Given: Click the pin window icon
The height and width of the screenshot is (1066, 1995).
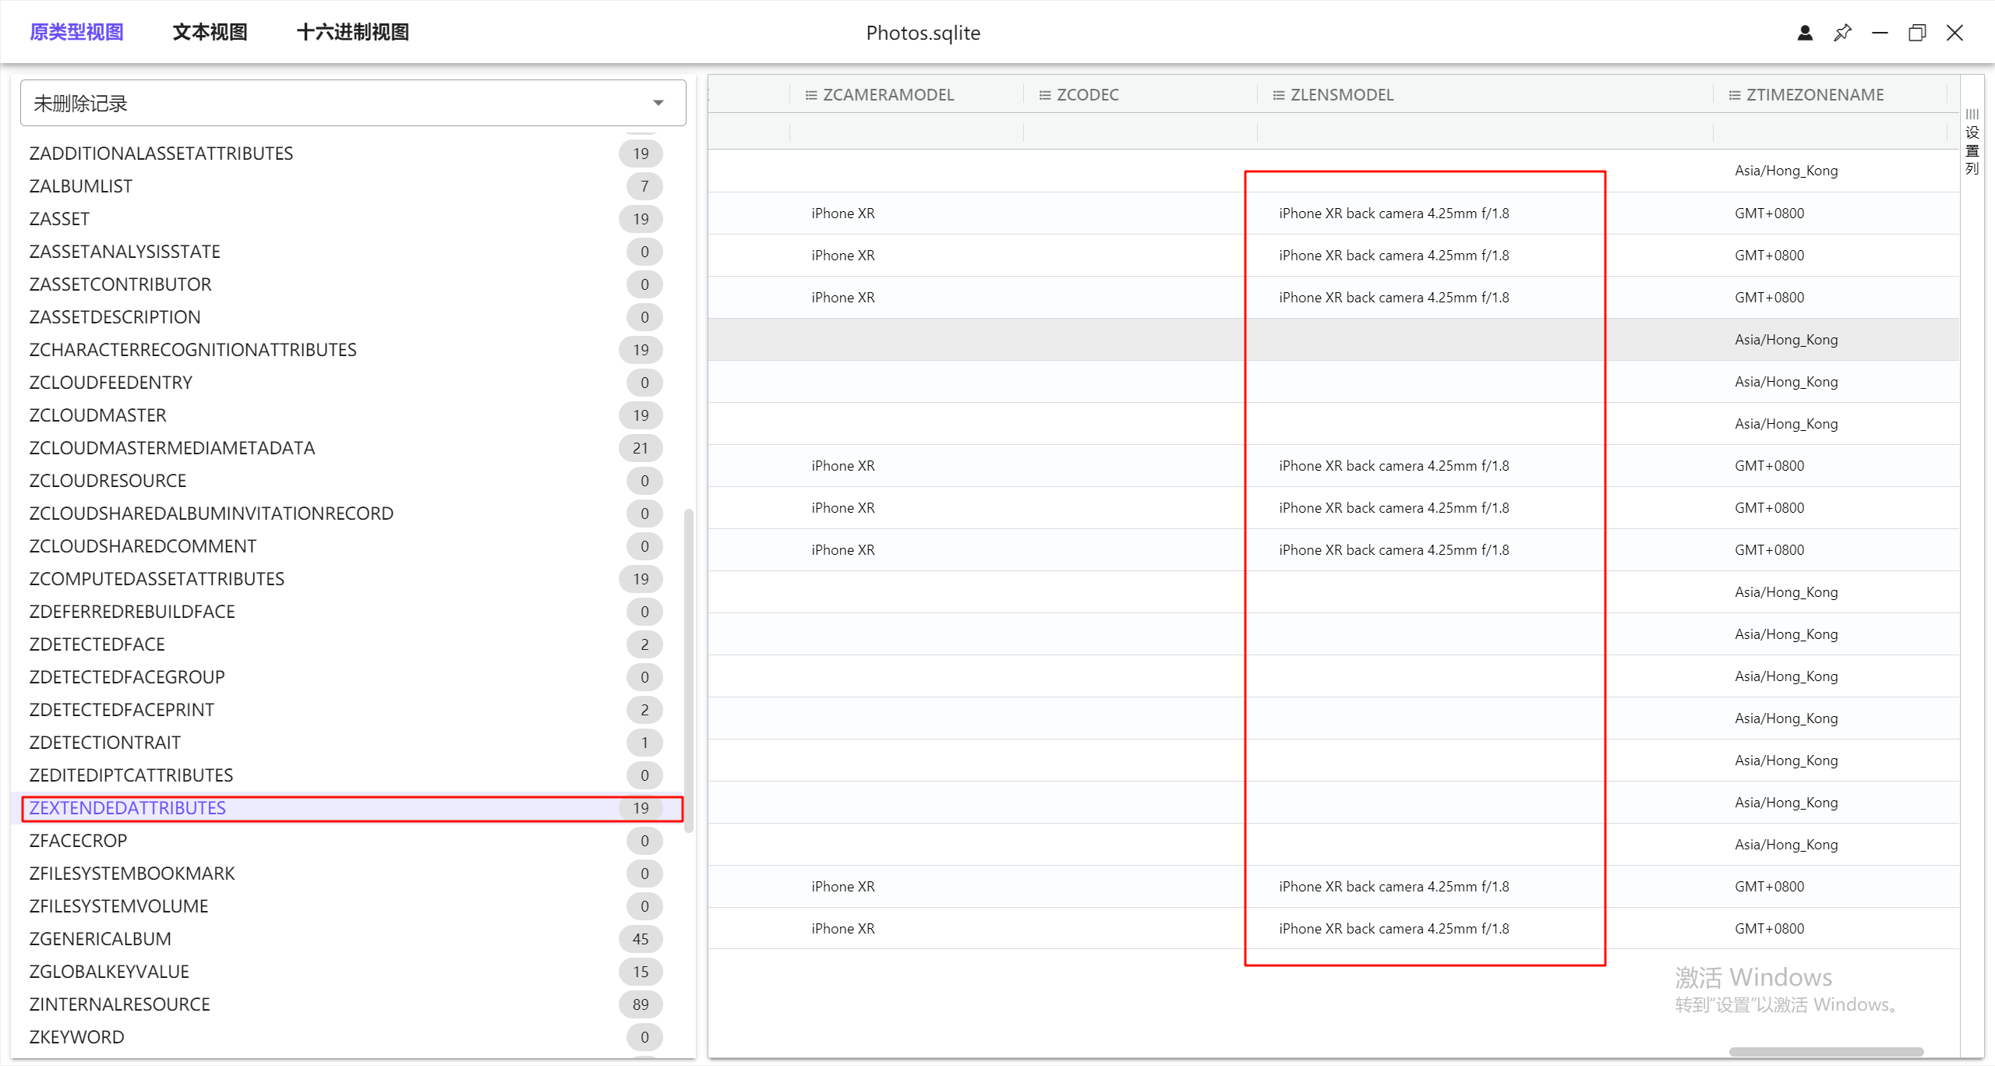Looking at the screenshot, I should (x=1842, y=33).
